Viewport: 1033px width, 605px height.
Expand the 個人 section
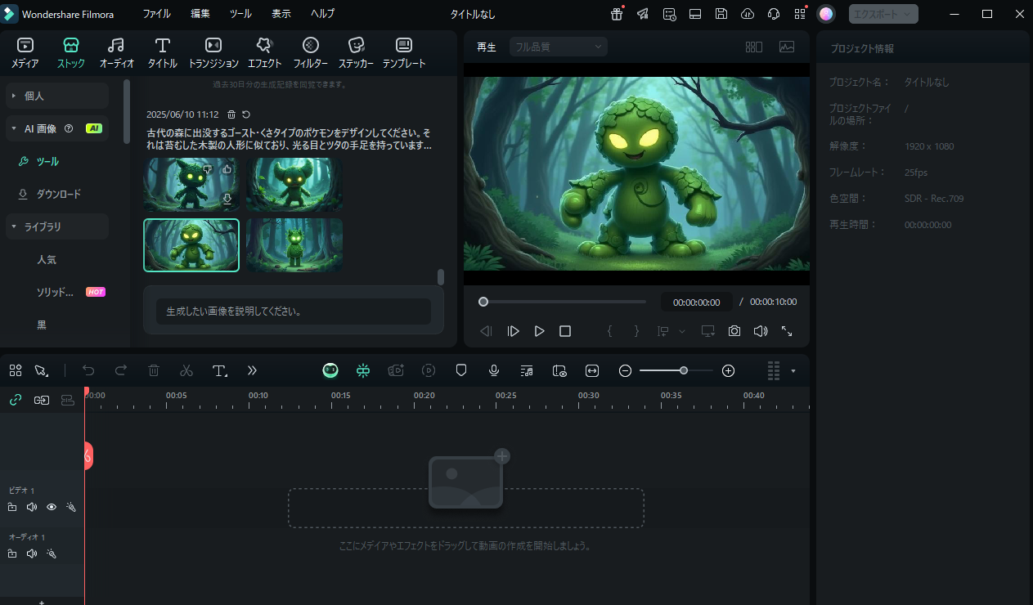(57, 96)
